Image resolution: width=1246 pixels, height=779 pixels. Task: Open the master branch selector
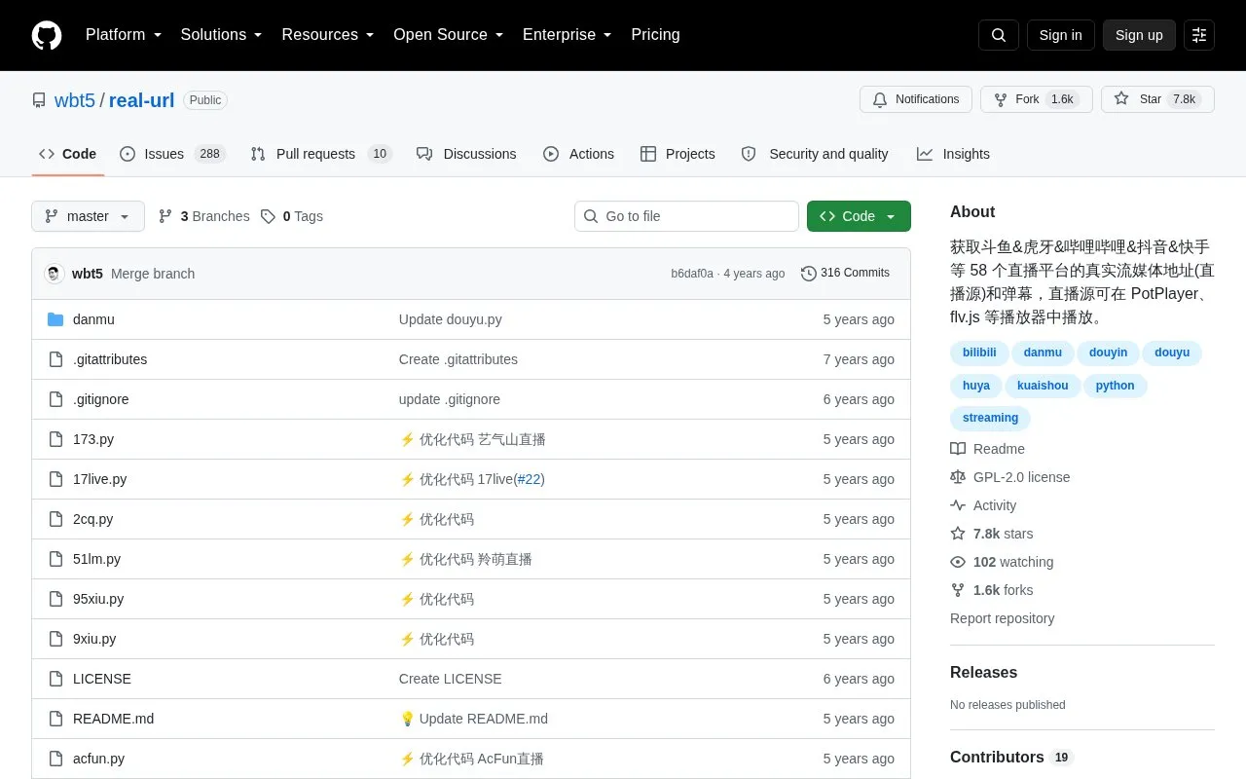88,216
